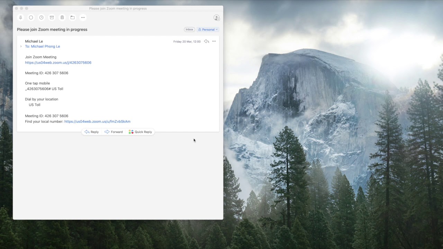Click Dial by your location text
The width and height of the screenshot is (443, 249).
(42, 99)
